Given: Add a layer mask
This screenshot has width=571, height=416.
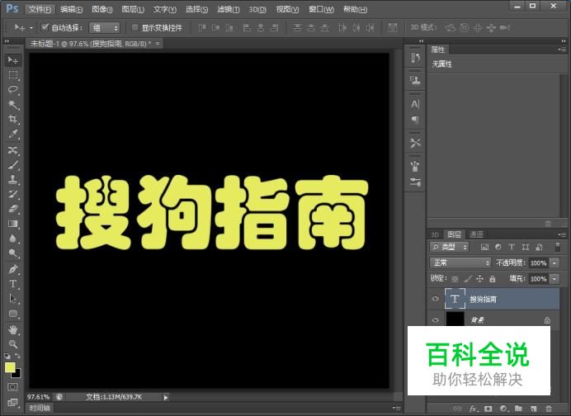Looking at the screenshot, I should click(488, 409).
